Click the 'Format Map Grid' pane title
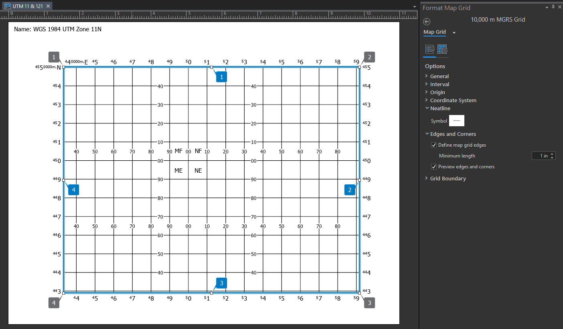Screen dimensions: 563x329 446,8
